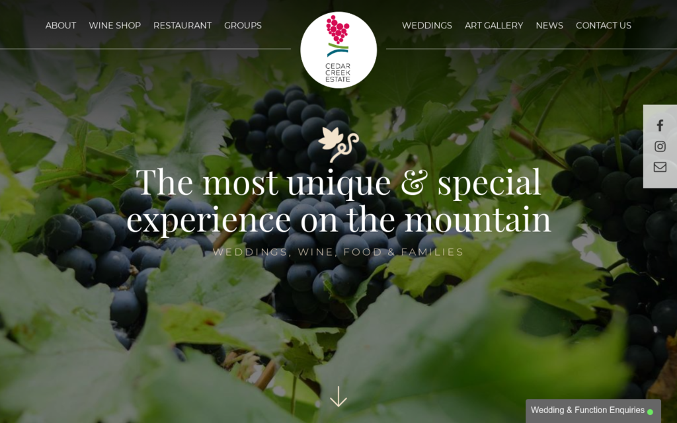Go to the Wine Shop page
677x423 pixels.
(115, 26)
